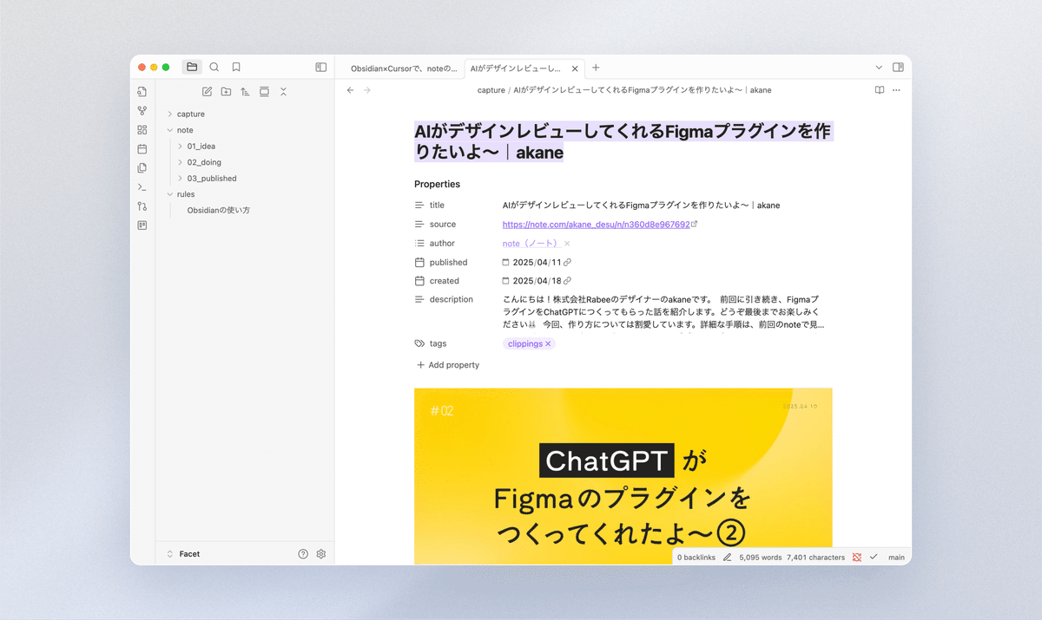Toggle the right sidebar panel

point(896,67)
